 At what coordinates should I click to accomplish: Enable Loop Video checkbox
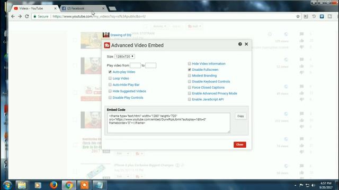[110, 78]
